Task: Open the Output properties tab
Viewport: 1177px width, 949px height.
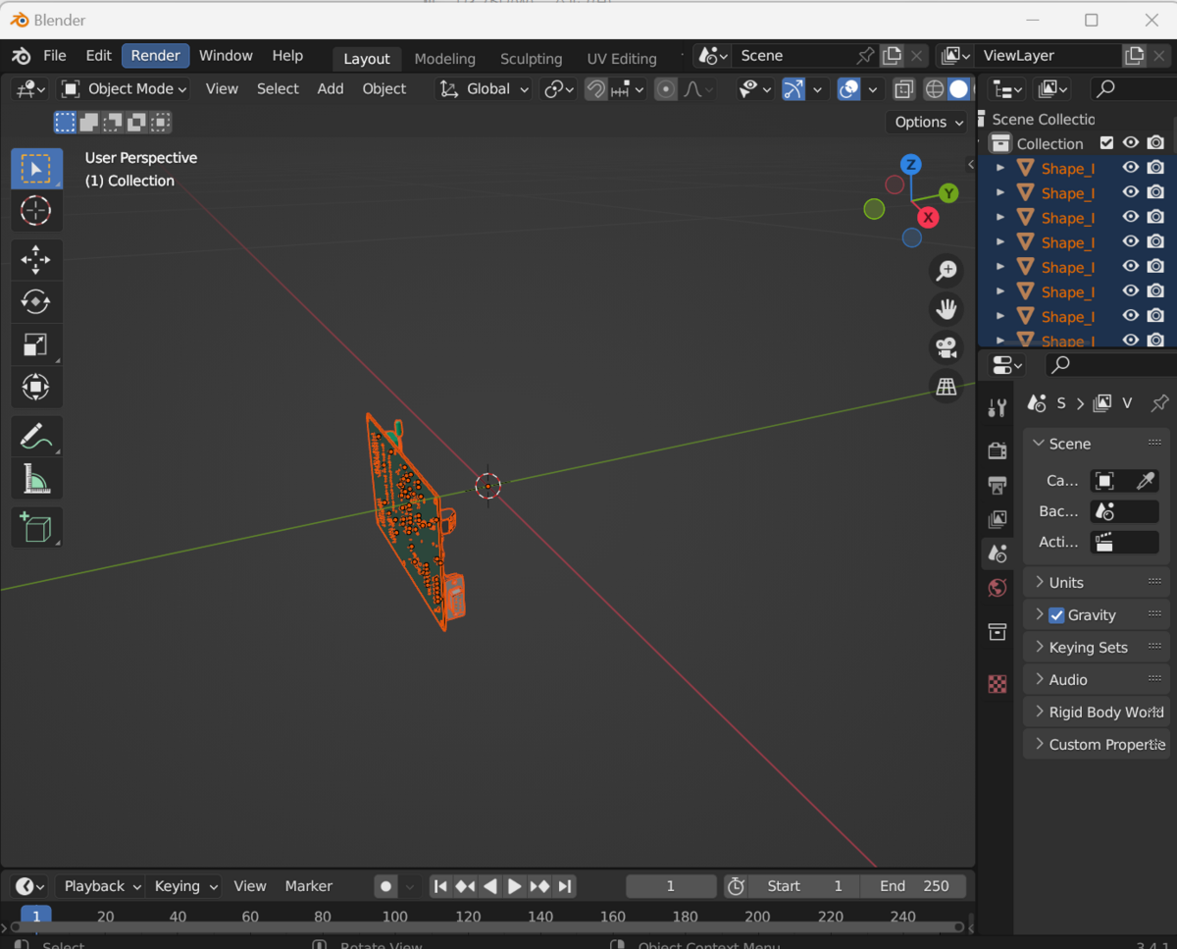Action: (998, 485)
